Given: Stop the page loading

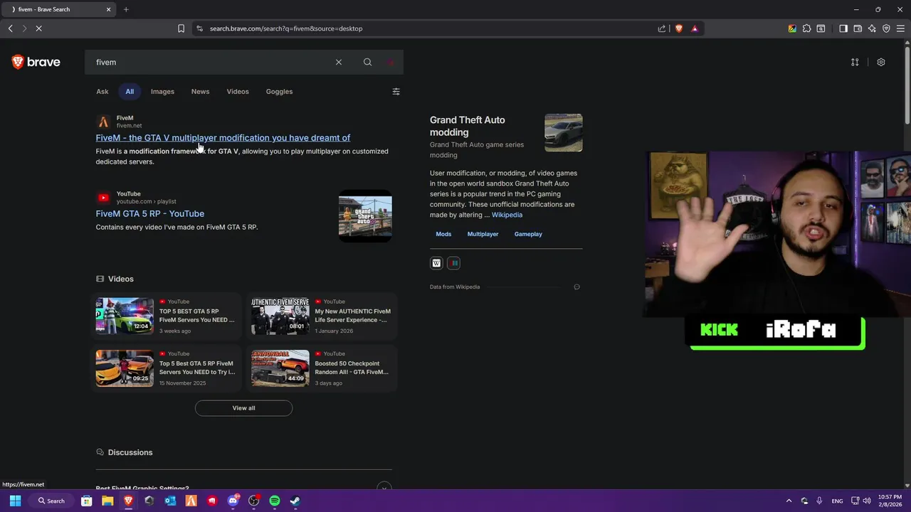Looking at the screenshot, I should (x=39, y=28).
